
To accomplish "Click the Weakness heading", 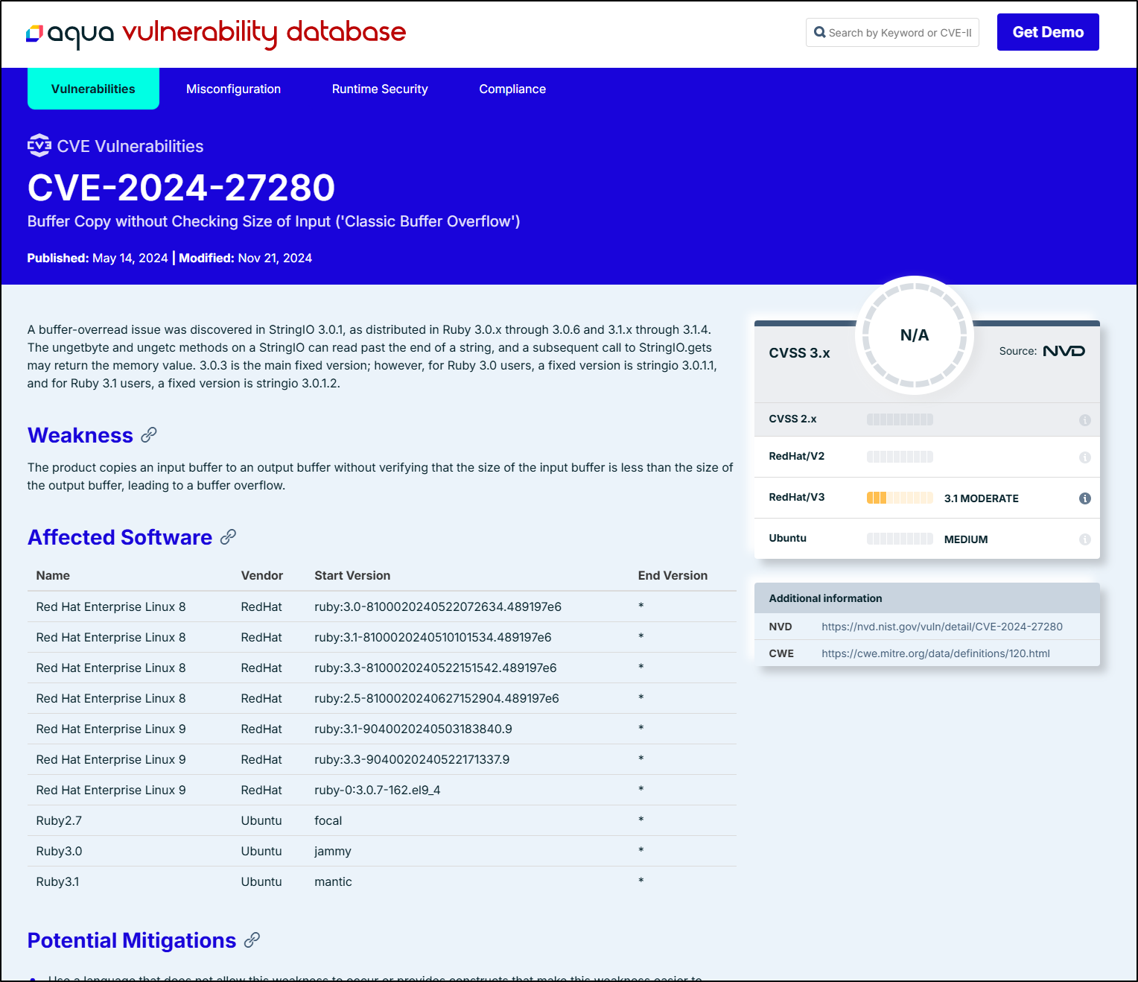I will coord(80,435).
